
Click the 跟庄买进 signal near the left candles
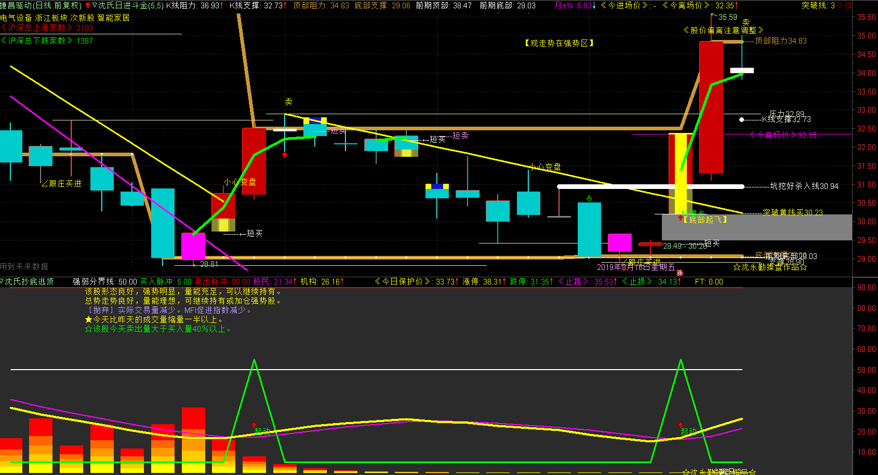point(61,184)
